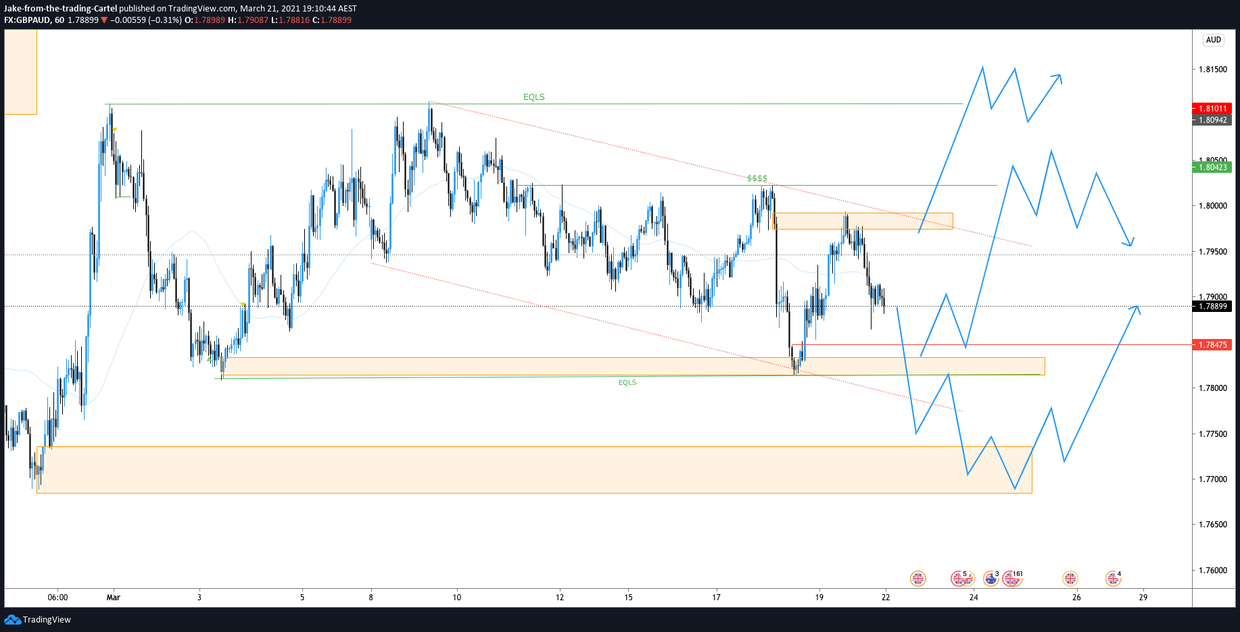
Task: Select the current price label 1.78899
Action: click(1212, 306)
